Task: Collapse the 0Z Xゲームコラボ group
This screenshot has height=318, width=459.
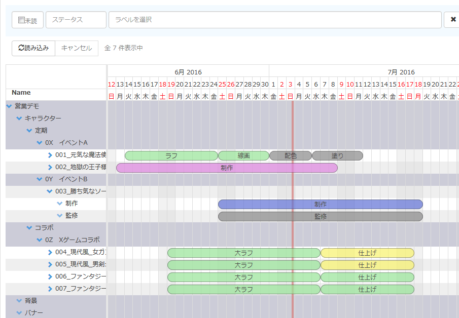Action: [40, 240]
